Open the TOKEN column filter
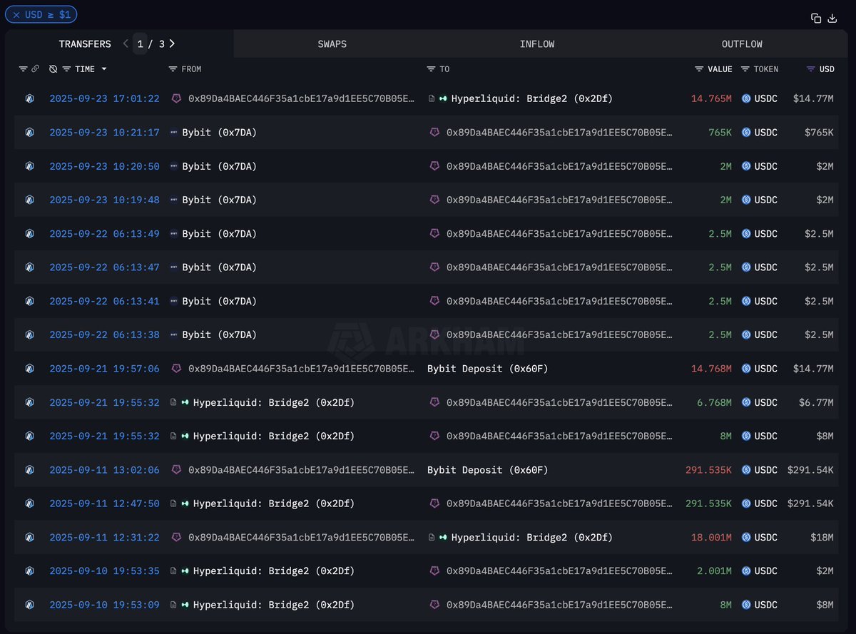 click(745, 69)
